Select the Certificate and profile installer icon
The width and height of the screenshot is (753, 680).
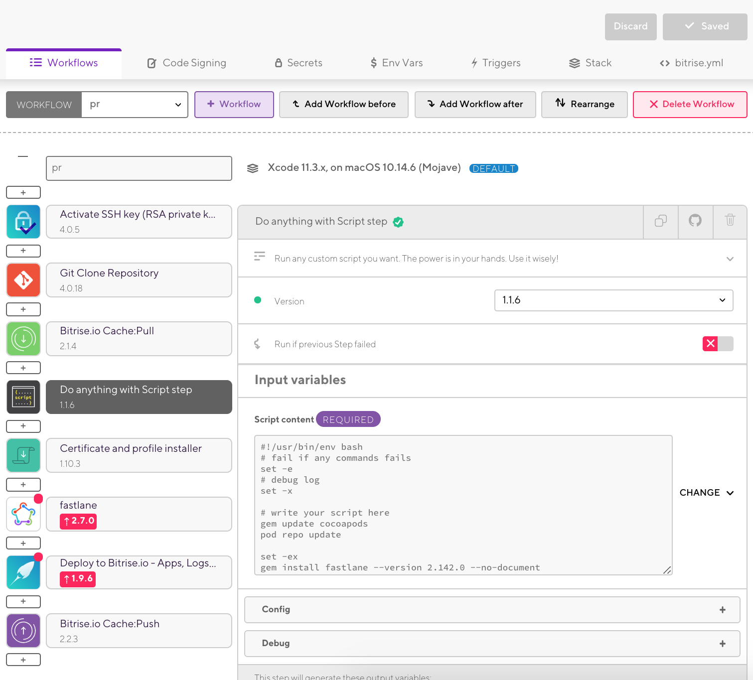23,455
